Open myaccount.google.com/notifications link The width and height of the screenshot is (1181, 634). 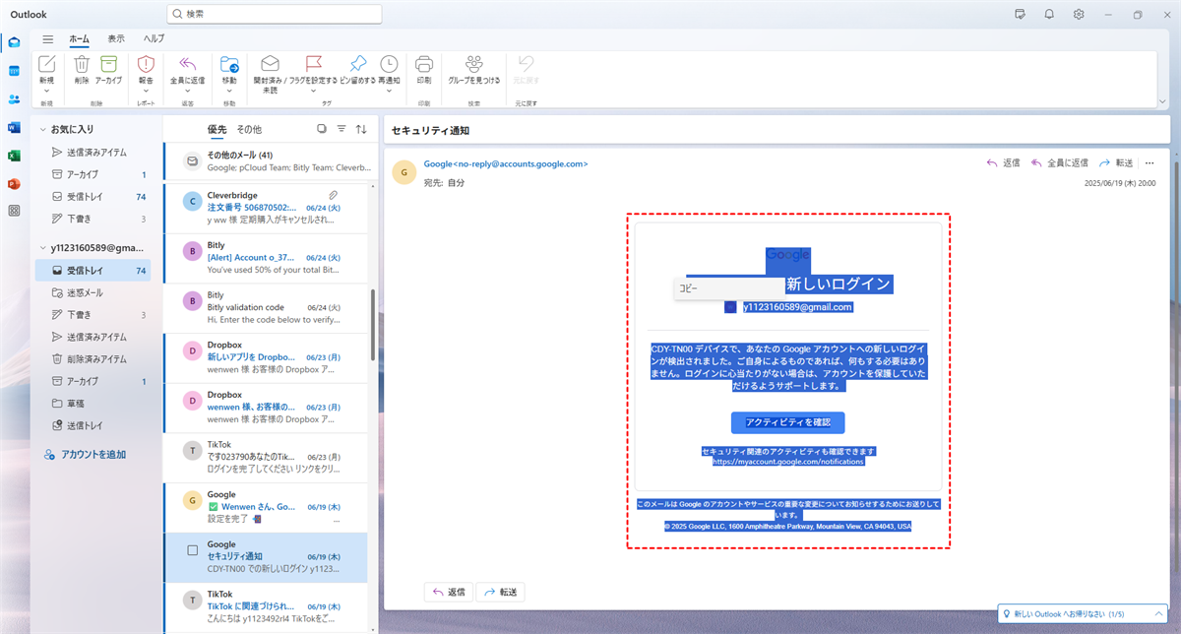(788, 461)
